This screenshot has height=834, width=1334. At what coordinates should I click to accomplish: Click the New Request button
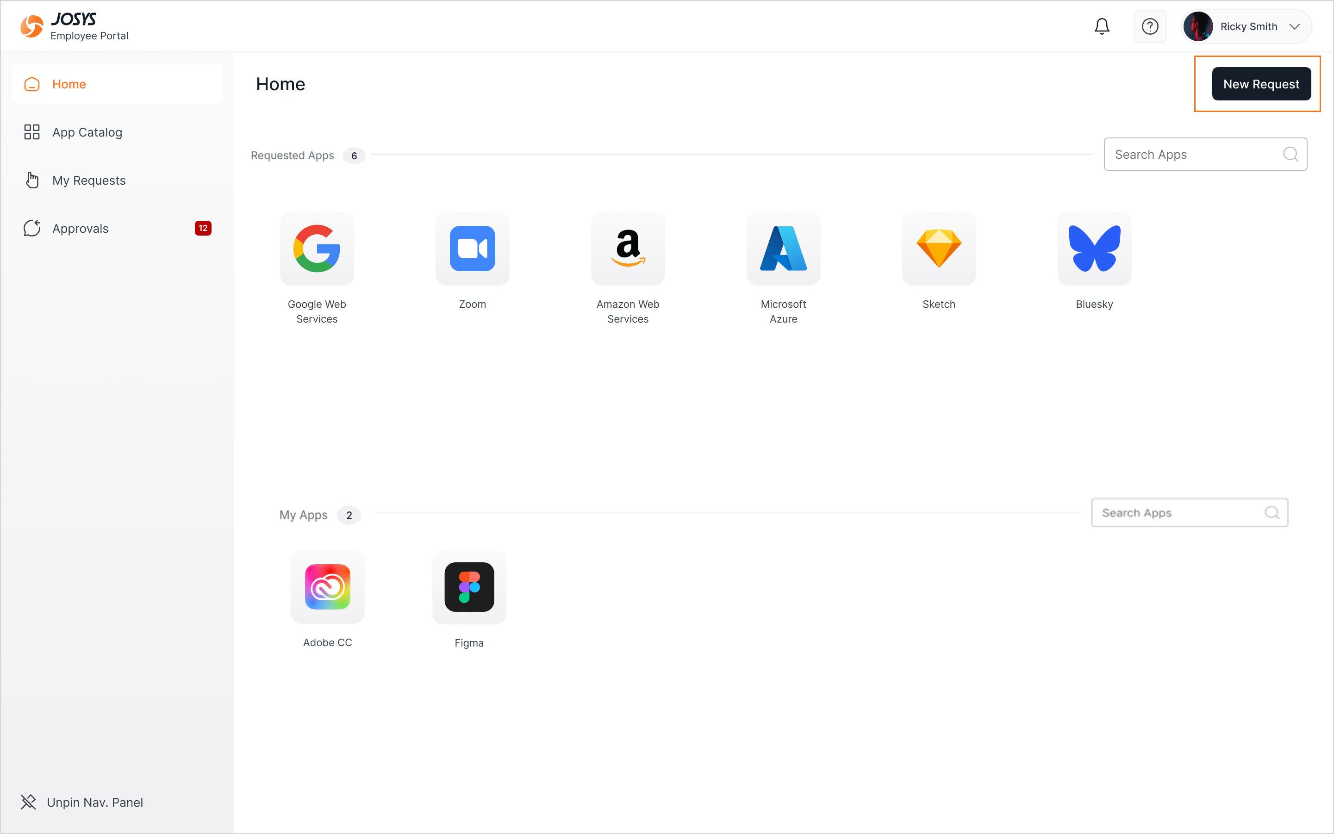click(x=1261, y=84)
